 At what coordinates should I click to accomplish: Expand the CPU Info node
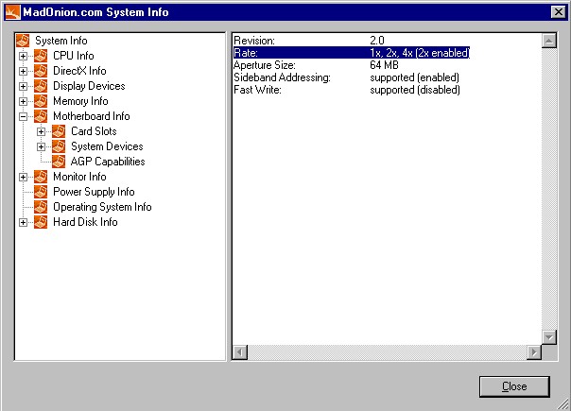click(x=23, y=56)
